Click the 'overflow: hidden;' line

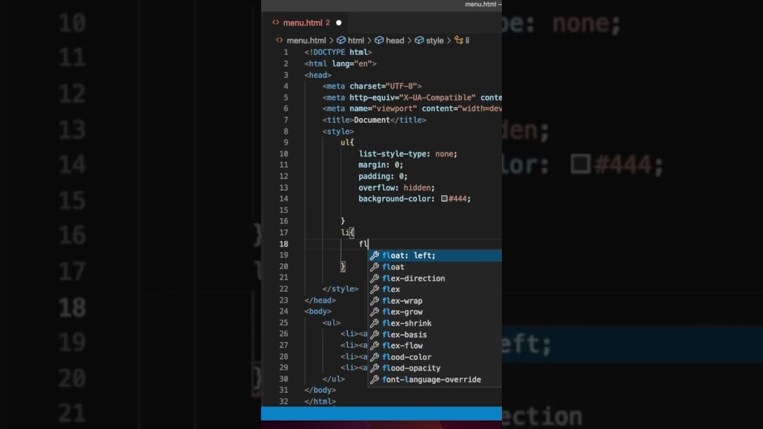[396, 188]
